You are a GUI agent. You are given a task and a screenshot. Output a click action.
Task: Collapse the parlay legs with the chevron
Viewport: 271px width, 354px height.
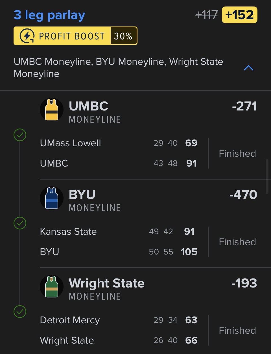coord(248,68)
